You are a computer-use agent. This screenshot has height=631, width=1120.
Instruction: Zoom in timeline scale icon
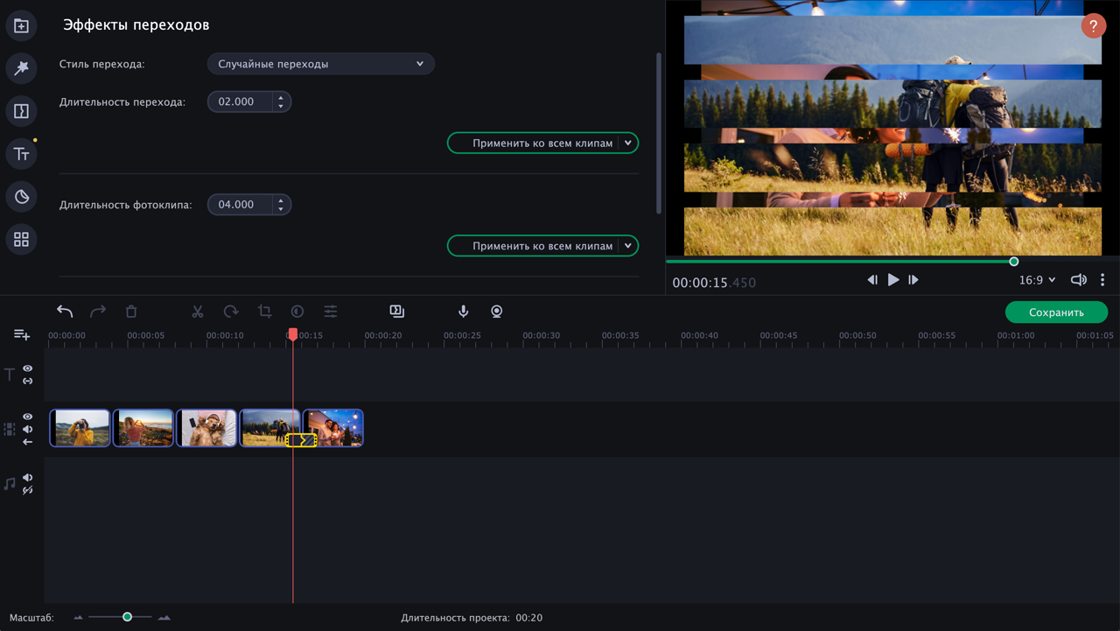[164, 618]
